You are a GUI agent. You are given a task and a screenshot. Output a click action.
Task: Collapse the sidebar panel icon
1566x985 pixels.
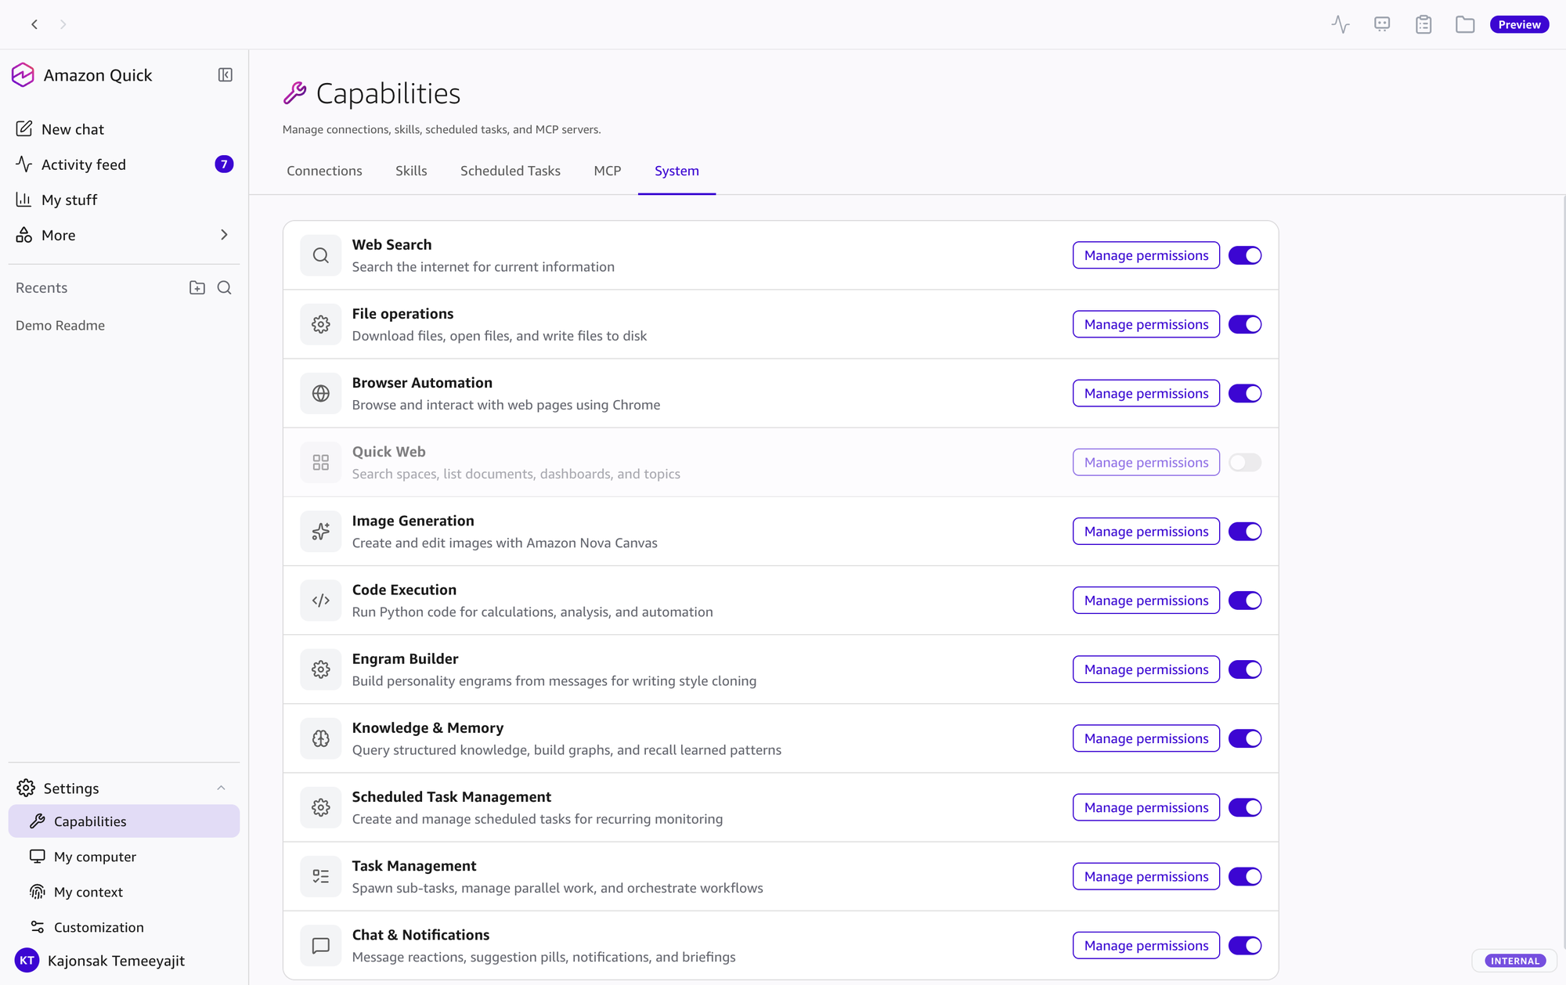225,75
